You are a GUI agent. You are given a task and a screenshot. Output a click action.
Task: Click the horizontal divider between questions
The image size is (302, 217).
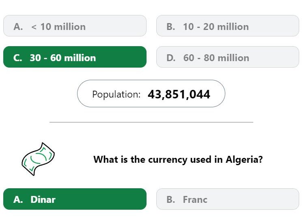pos(151,122)
